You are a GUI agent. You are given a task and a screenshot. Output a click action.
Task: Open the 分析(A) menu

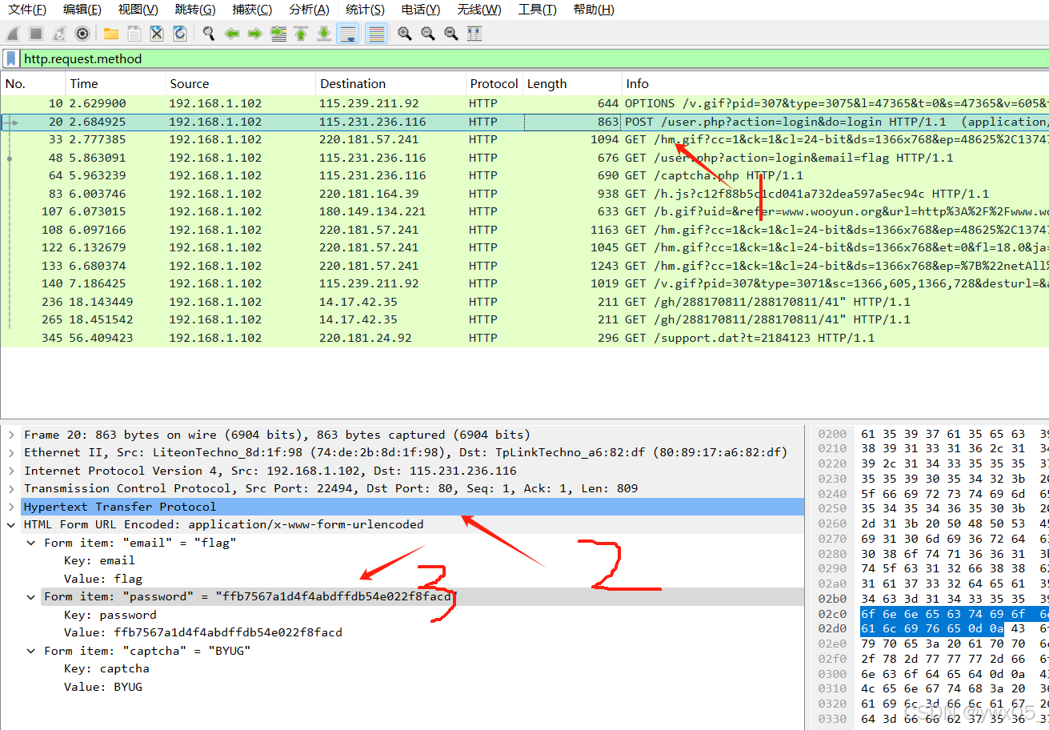[x=309, y=9]
